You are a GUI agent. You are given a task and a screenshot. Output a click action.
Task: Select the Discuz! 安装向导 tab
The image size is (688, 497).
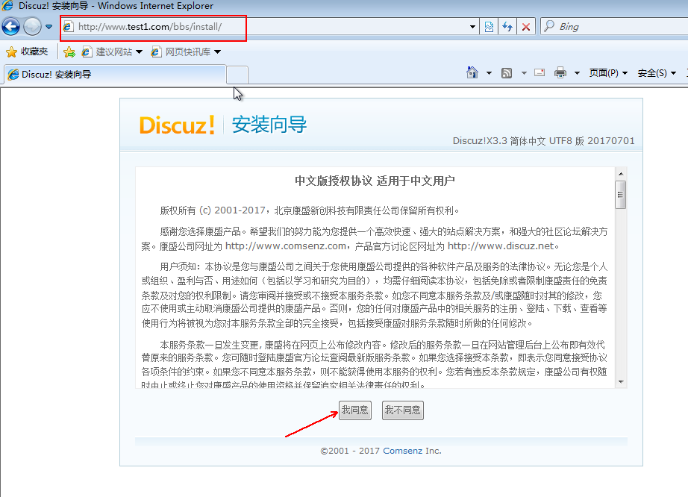[115, 74]
